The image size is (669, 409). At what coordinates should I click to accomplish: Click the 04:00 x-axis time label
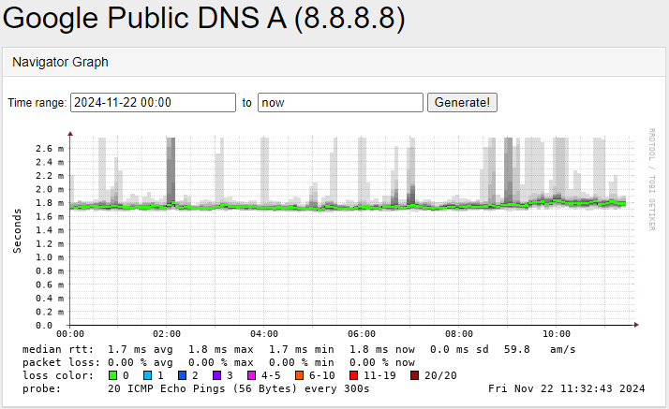(264, 334)
